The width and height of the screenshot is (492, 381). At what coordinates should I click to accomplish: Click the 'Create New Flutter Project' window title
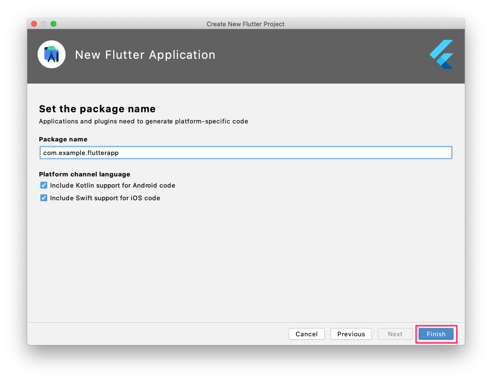[x=246, y=24]
